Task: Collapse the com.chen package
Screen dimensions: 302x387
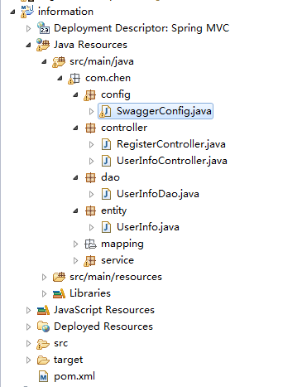Action: [x=60, y=79]
